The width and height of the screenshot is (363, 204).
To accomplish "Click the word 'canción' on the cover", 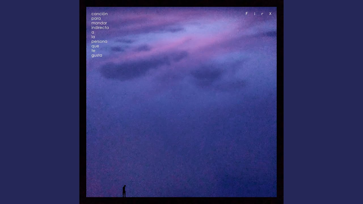I will (100, 14).
